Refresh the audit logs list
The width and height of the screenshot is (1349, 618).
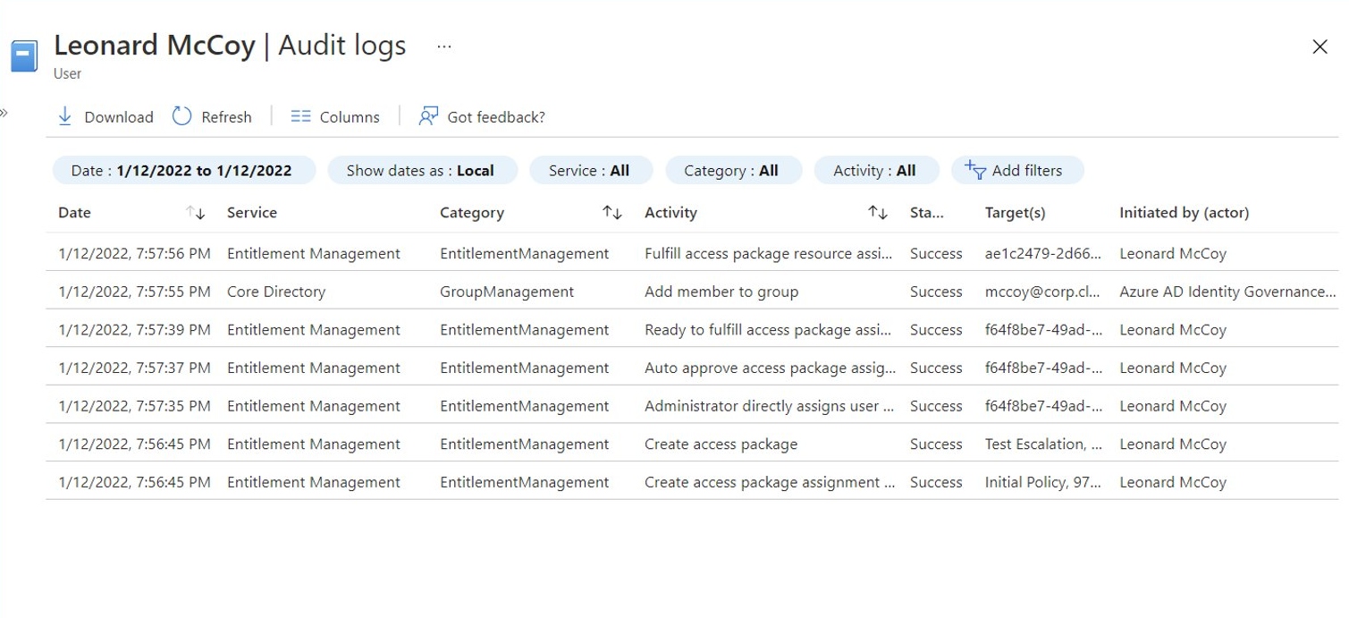pyautogui.click(x=212, y=116)
